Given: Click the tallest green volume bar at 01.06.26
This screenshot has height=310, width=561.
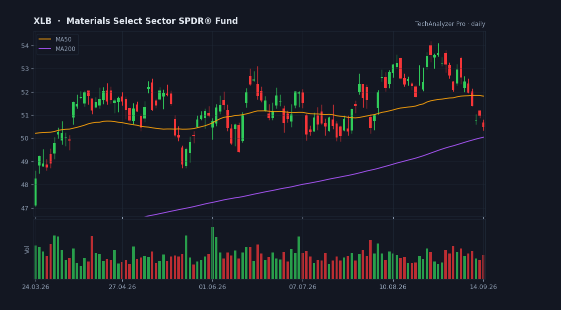Looking at the screenshot, I should pyautogui.click(x=212, y=253).
